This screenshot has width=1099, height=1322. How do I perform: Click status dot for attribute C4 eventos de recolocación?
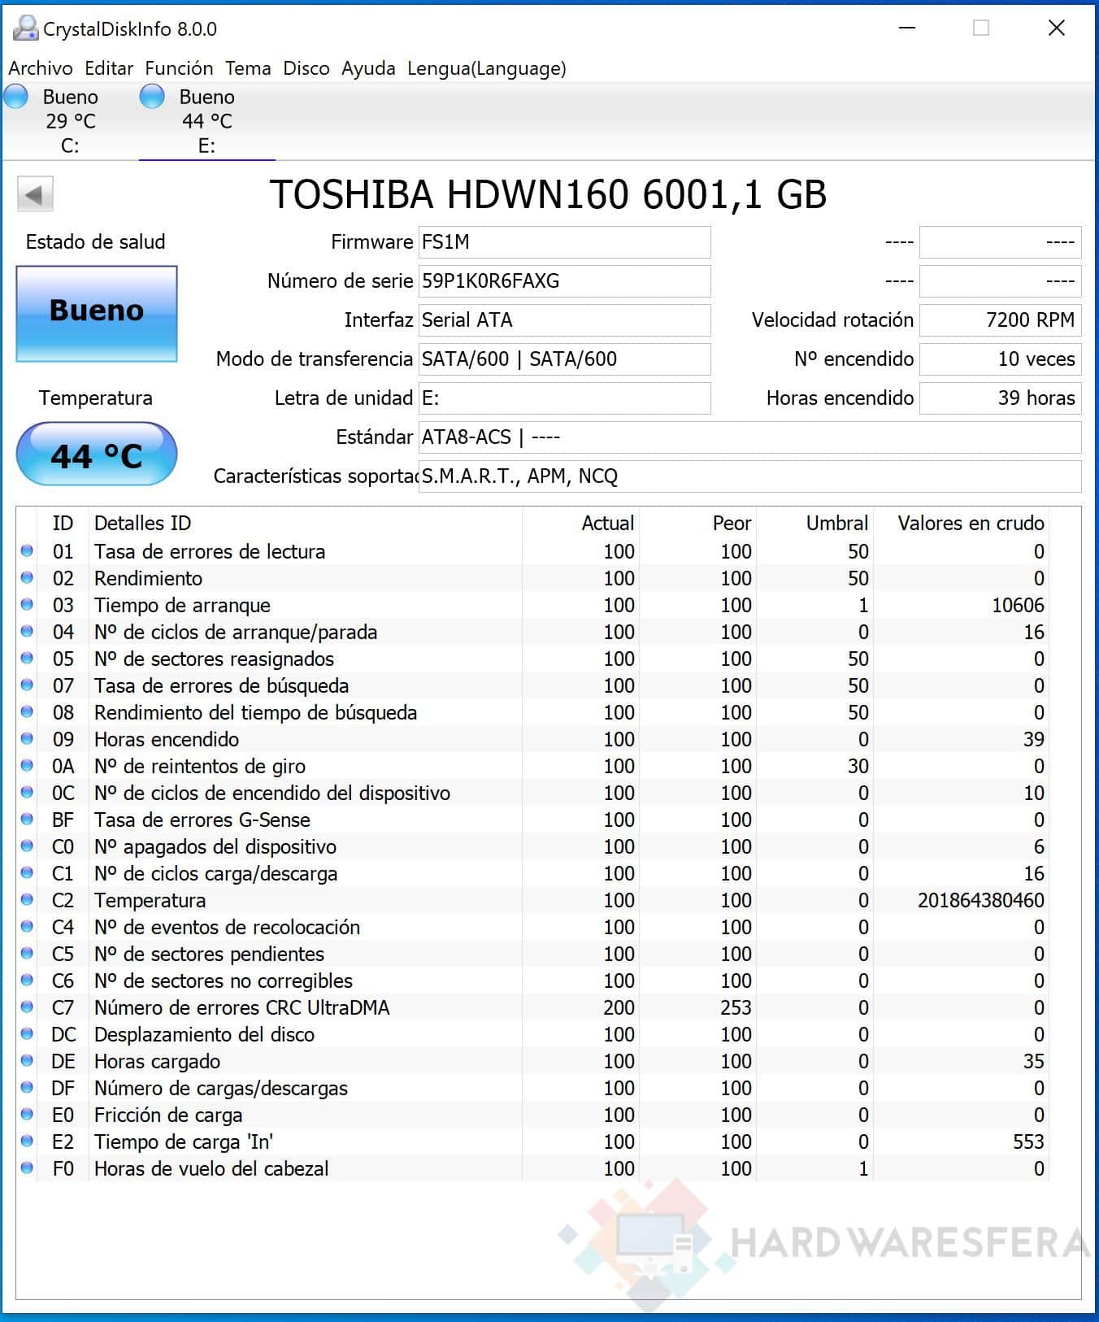click(27, 927)
